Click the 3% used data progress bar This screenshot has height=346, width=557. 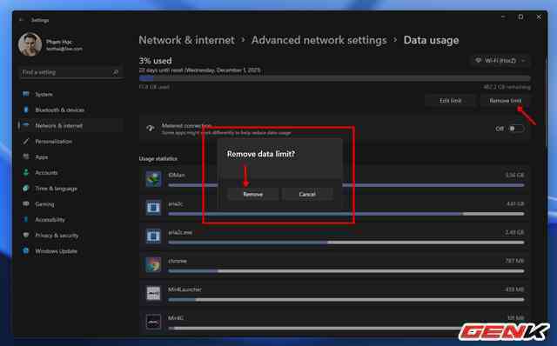(x=334, y=78)
